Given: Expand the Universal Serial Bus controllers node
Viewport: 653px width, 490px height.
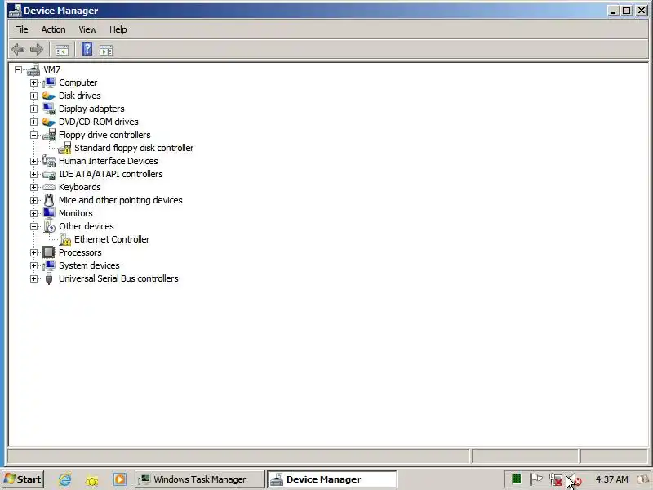Looking at the screenshot, I should tap(33, 278).
